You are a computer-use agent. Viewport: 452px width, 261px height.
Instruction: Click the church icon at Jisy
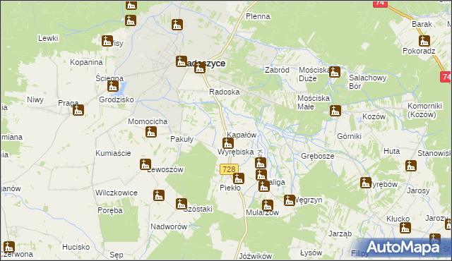coord(107,41)
